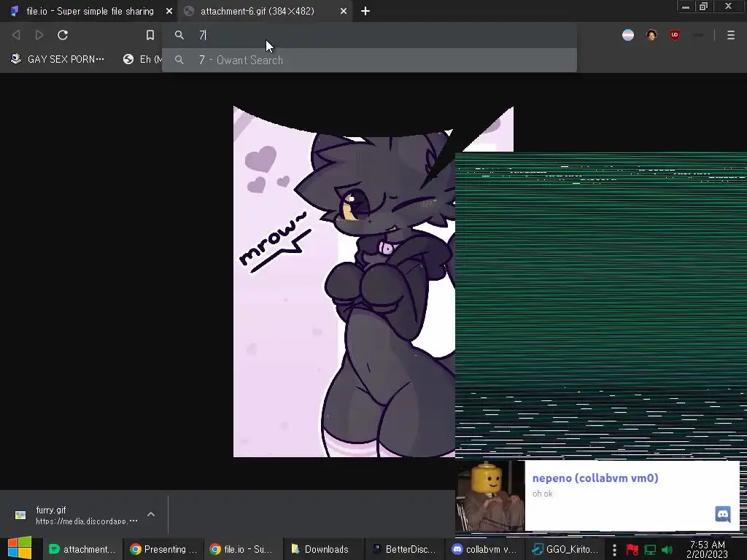Click the notification's LEGO head avatar
Viewport: 747px width, 560px height.
coord(490,496)
